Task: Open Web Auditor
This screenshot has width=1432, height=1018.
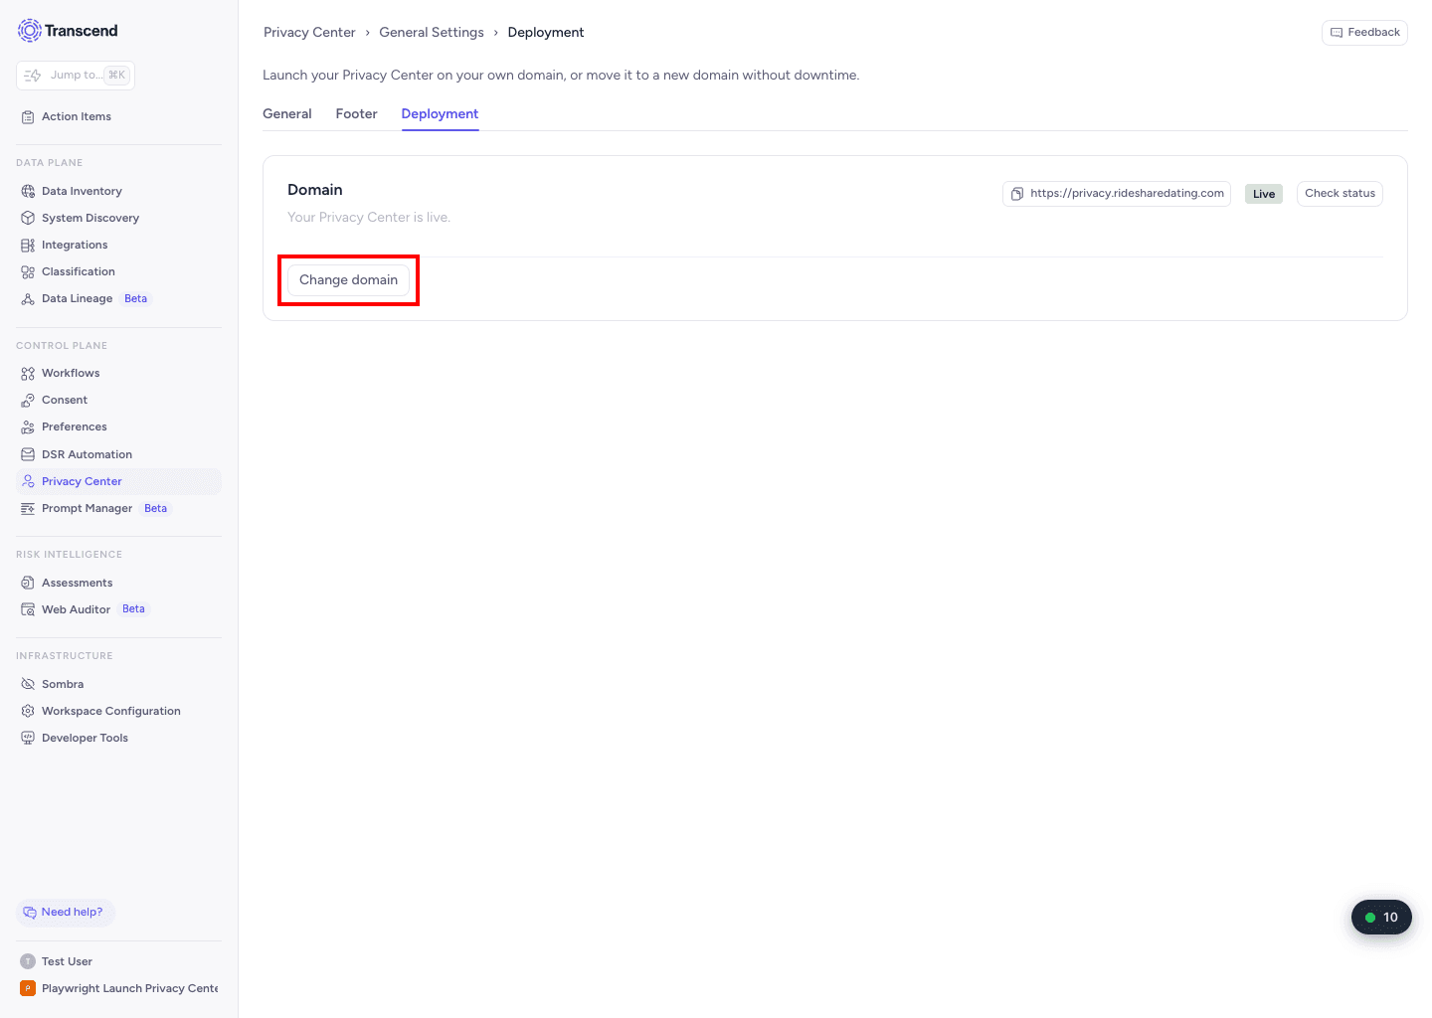Action: pyautogui.click(x=118, y=609)
